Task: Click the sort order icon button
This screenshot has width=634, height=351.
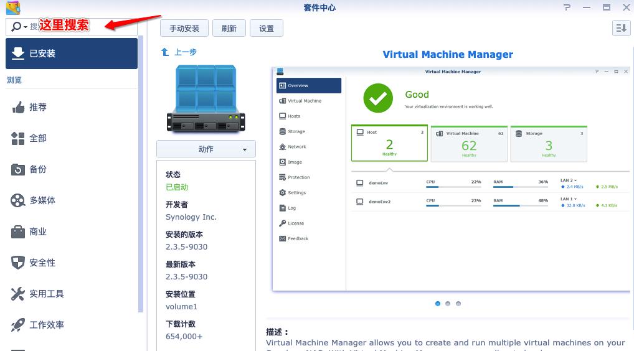Action: 621,28
